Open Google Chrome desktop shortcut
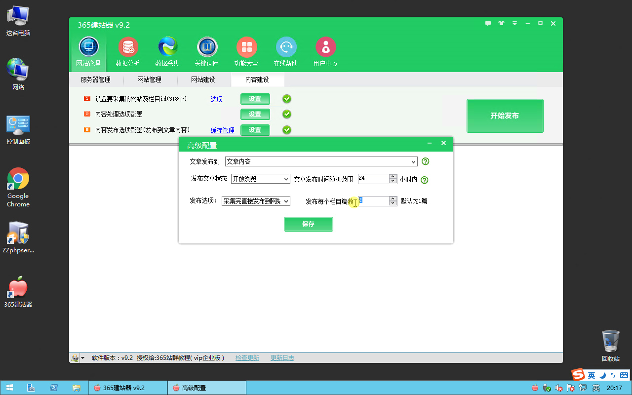Screen dimensions: 632x395 [18, 187]
